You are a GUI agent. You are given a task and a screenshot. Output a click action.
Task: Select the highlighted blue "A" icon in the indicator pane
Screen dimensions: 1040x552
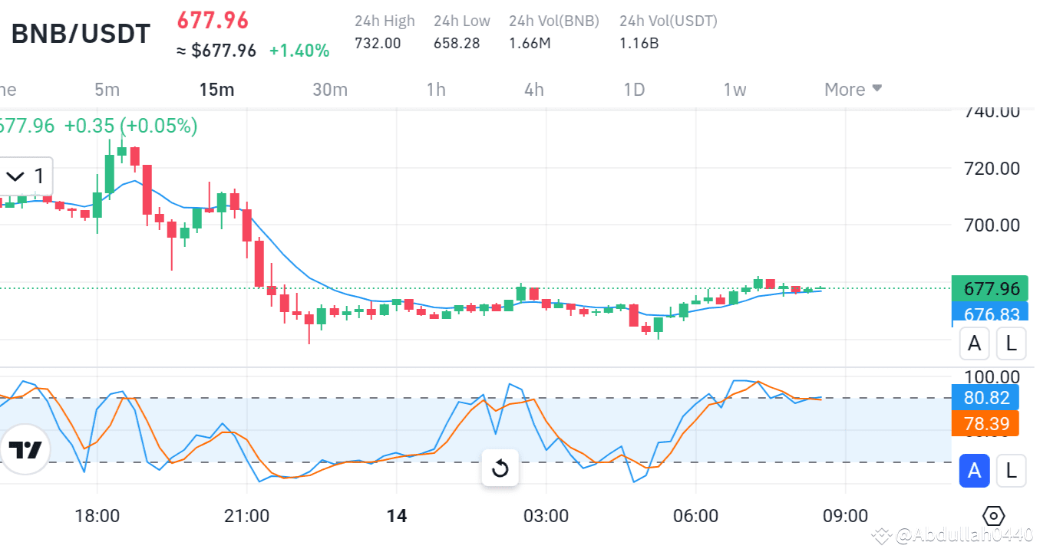click(x=974, y=471)
